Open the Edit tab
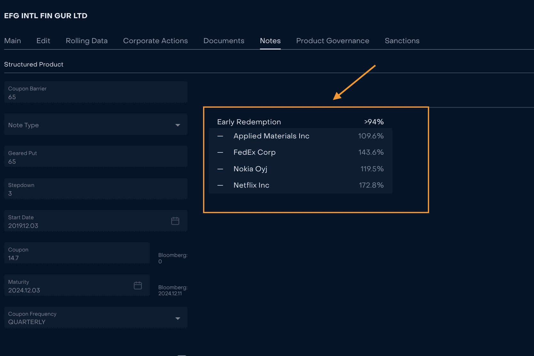 (x=43, y=41)
